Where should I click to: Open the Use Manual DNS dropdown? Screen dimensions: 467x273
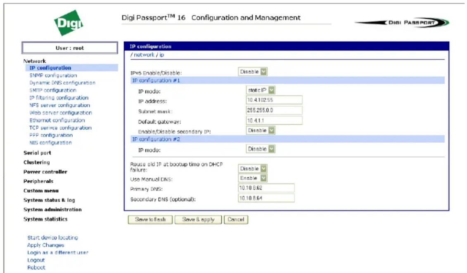[x=253, y=178]
